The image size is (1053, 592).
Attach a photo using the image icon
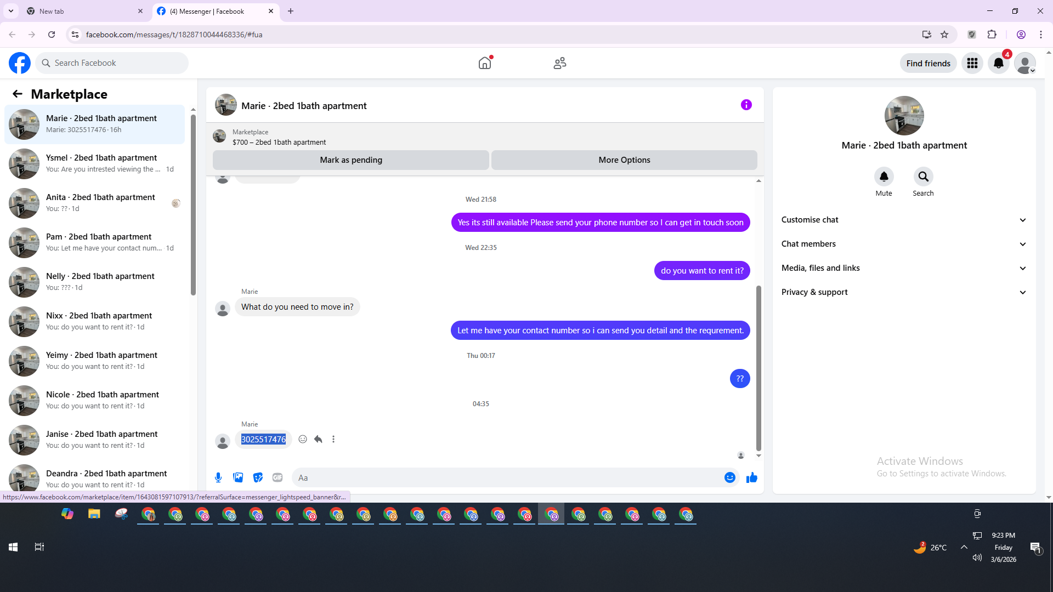pyautogui.click(x=238, y=477)
